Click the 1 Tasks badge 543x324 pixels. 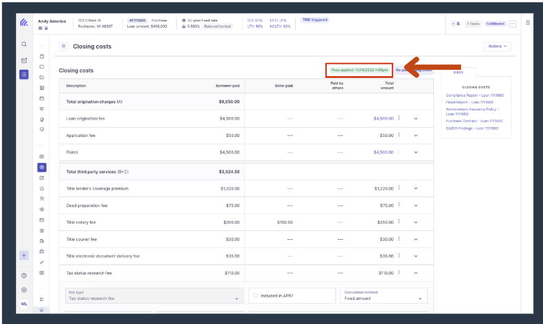pos(473,24)
